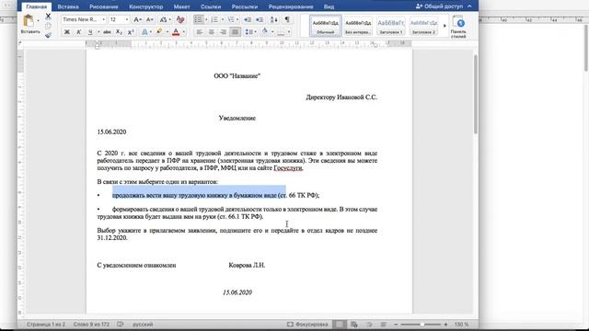Screen dimensions: 589x331
Task: Open Paste options dropdown arrow
Action: pos(38,21)
